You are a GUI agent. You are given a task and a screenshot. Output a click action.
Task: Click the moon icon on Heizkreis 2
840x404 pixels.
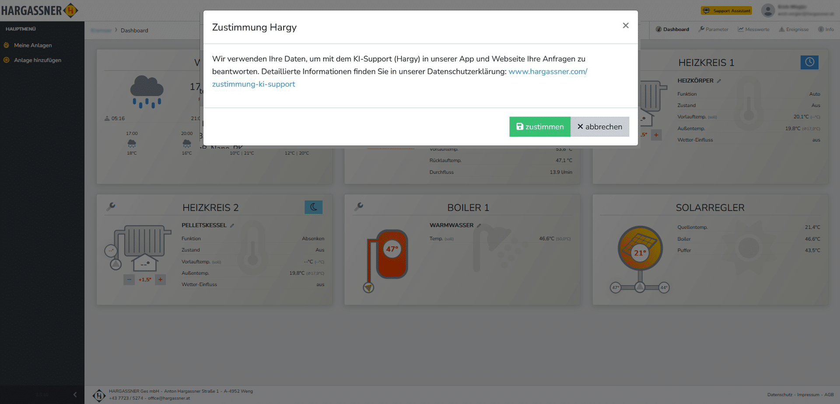click(x=314, y=207)
